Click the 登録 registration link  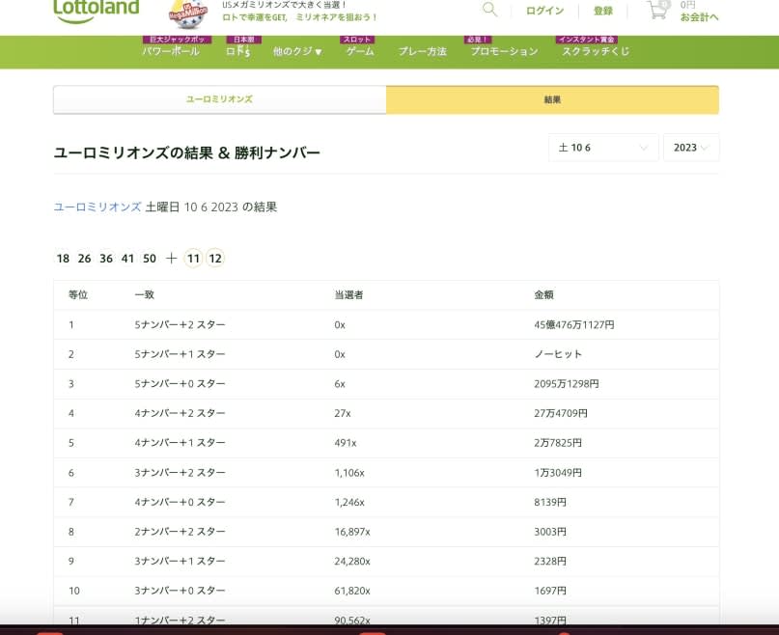coord(603,11)
